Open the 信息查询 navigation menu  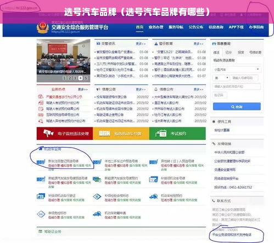pos(216,27)
